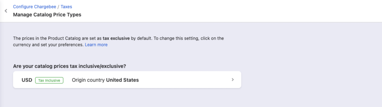Image resolution: width=382 pixels, height=107 pixels.
Task: Click the slash separator in the breadcrumb
Action: tap(58, 7)
